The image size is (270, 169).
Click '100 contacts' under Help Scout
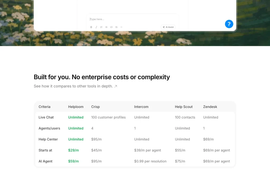tap(185, 117)
